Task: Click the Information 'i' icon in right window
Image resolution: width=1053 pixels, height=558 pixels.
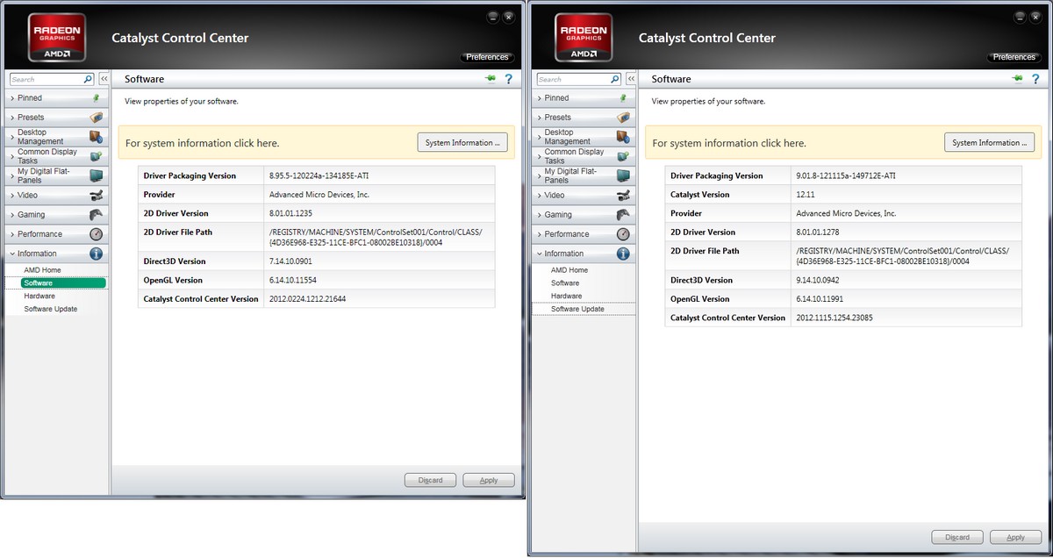Action: [x=623, y=254]
